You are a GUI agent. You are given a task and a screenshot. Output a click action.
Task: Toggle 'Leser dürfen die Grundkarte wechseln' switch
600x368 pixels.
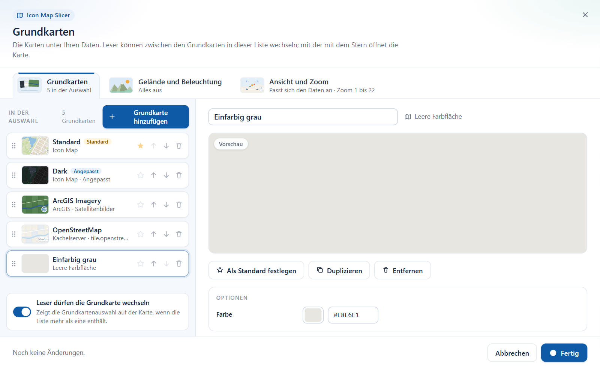click(x=22, y=312)
